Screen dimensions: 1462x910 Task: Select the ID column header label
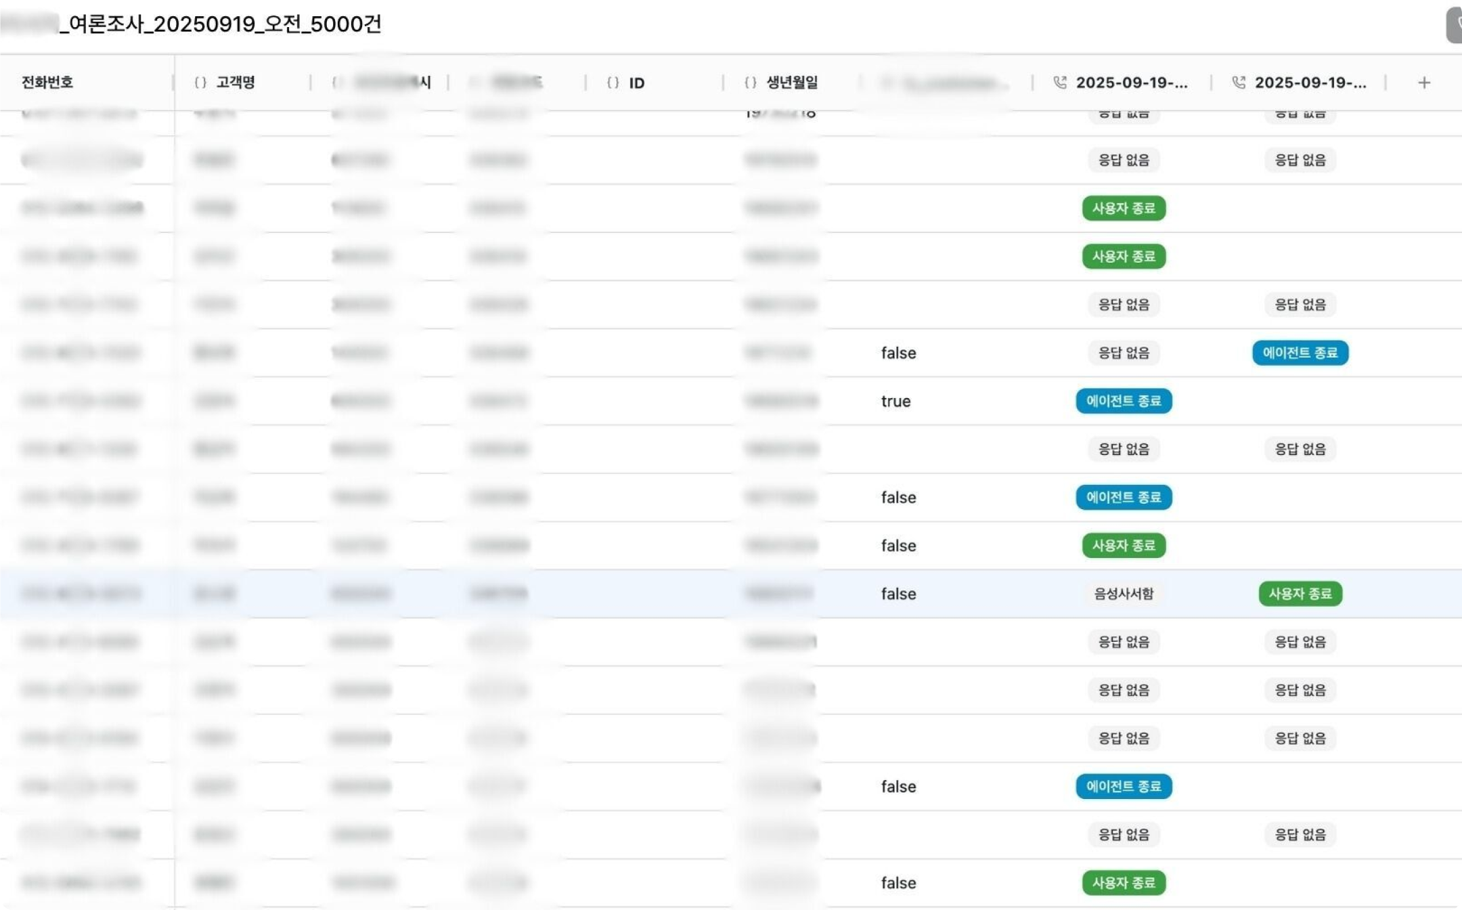[636, 83]
